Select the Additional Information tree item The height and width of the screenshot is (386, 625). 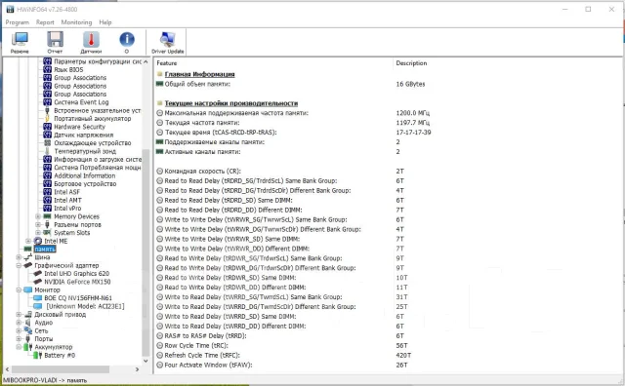click(85, 175)
